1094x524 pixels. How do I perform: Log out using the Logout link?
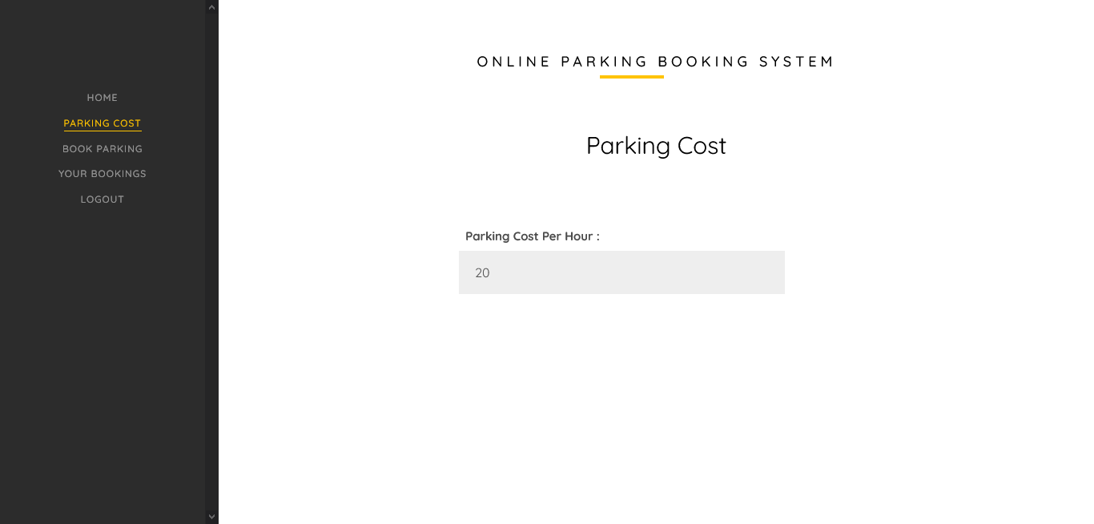pyautogui.click(x=103, y=200)
